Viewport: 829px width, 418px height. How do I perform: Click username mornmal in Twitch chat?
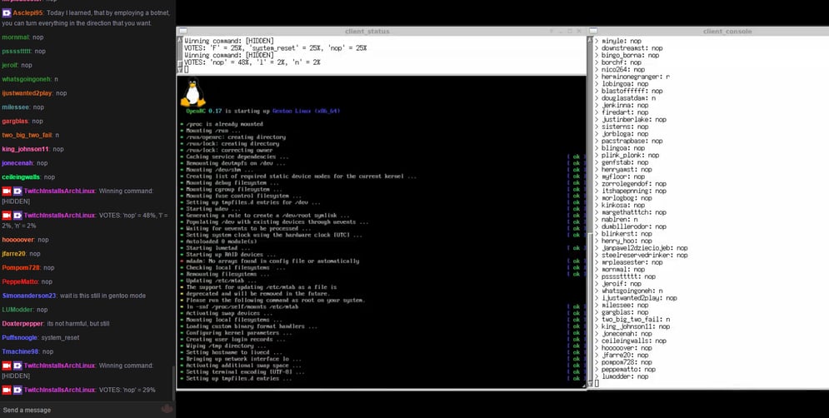click(15, 37)
